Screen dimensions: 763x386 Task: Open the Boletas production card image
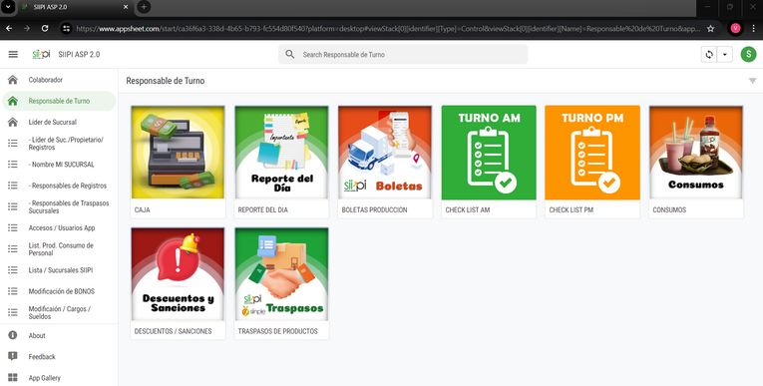point(385,153)
